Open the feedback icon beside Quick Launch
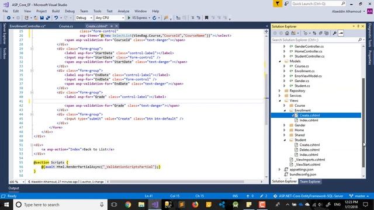The width and height of the screenshot is (374, 210). point(286,3)
